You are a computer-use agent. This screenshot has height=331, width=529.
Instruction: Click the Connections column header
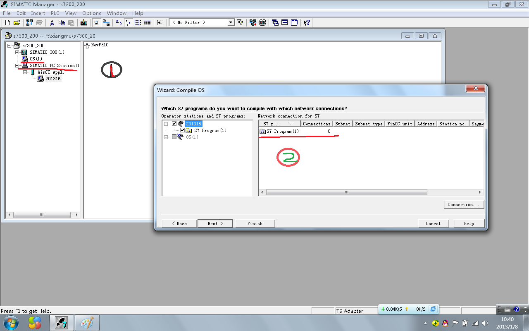click(x=317, y=124)
